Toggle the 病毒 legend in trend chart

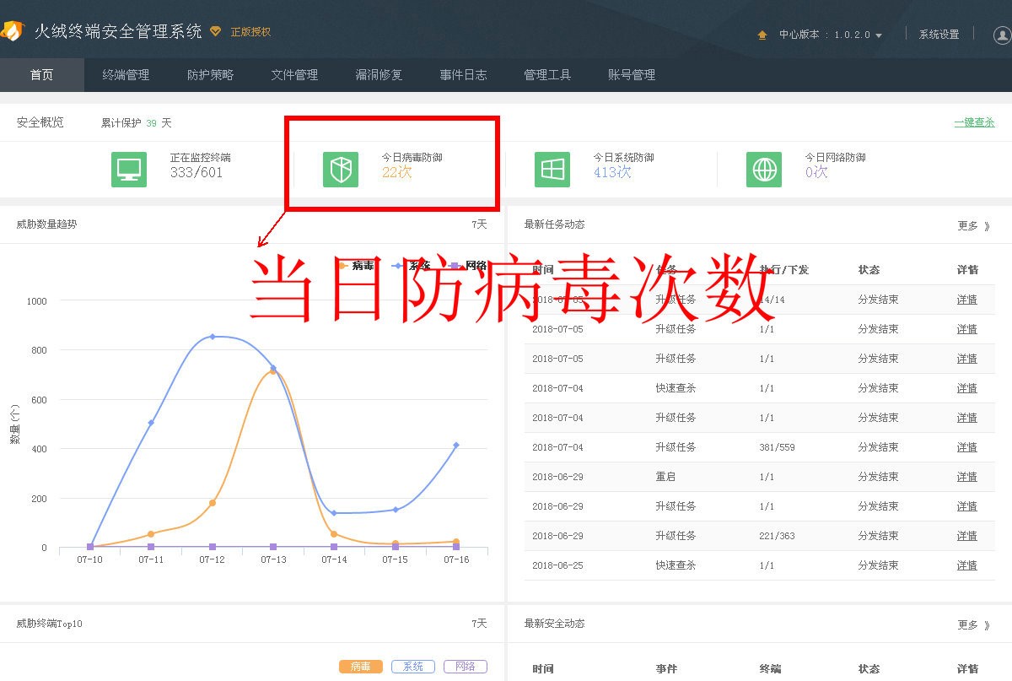point(356,265)
